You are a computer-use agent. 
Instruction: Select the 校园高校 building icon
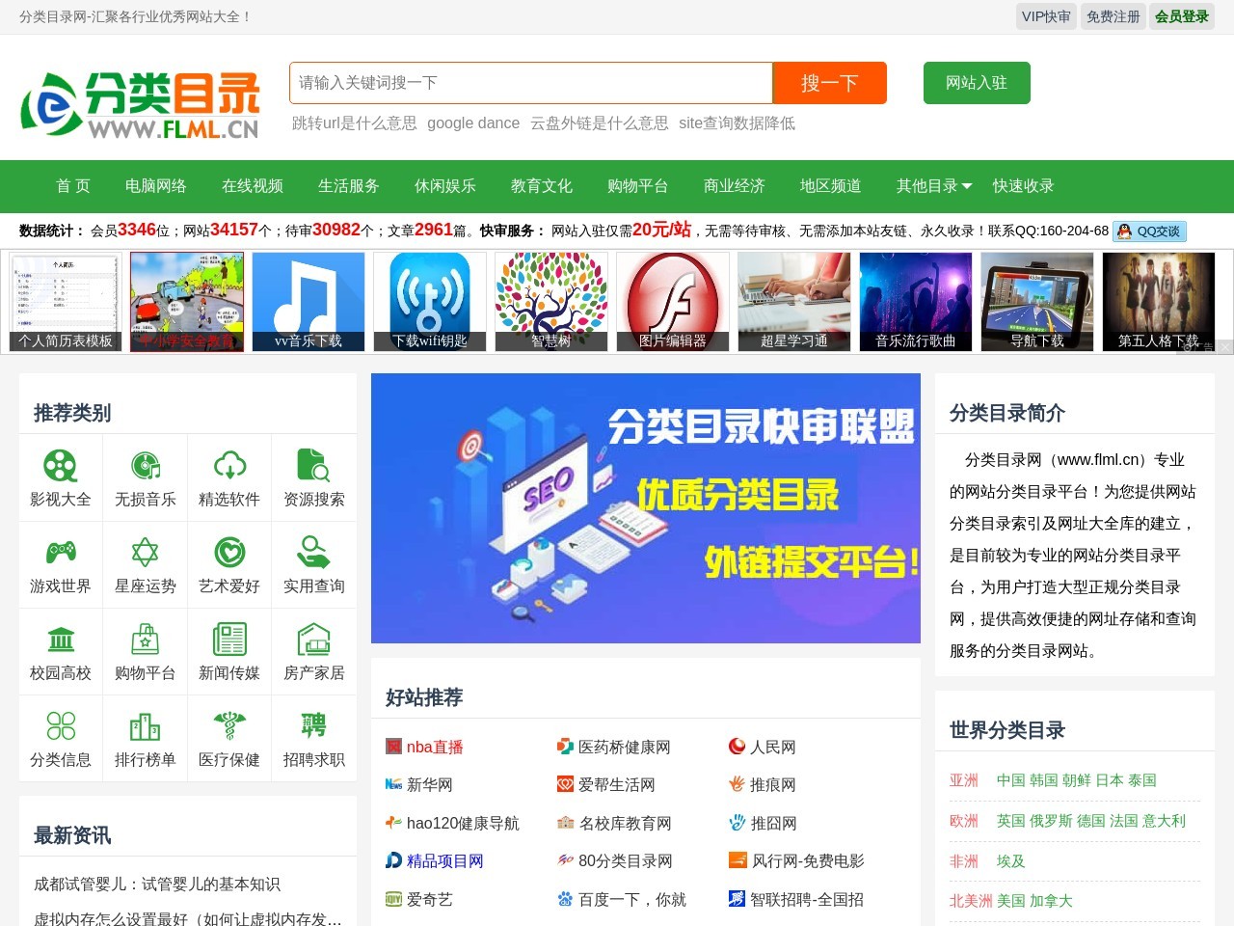point(60,640)
